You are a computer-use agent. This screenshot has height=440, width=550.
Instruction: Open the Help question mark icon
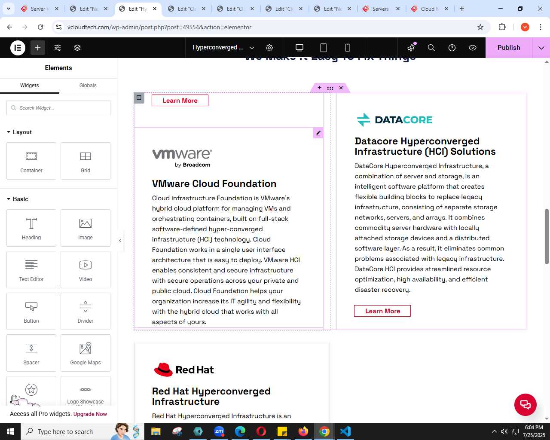[x=452, y=48]
